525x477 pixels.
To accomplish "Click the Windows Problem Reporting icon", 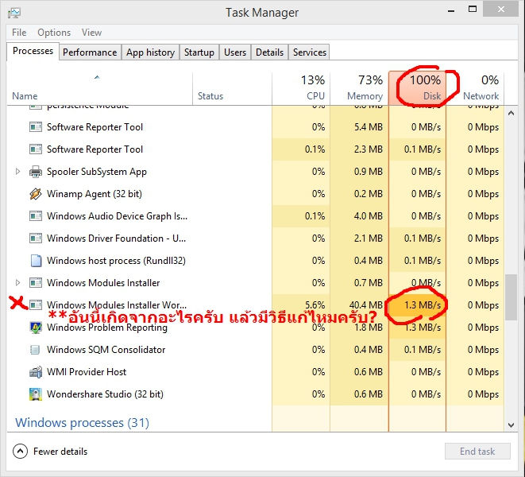I will pyautogui.click(x=36, y=328).
